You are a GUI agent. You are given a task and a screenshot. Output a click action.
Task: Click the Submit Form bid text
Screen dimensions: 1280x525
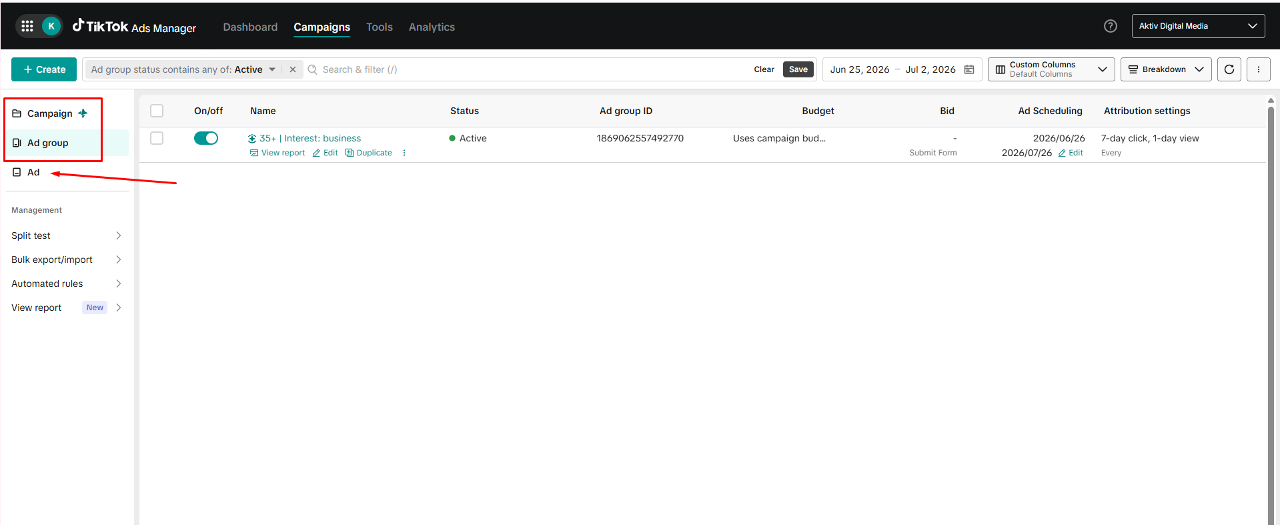(x=933, y=153)
